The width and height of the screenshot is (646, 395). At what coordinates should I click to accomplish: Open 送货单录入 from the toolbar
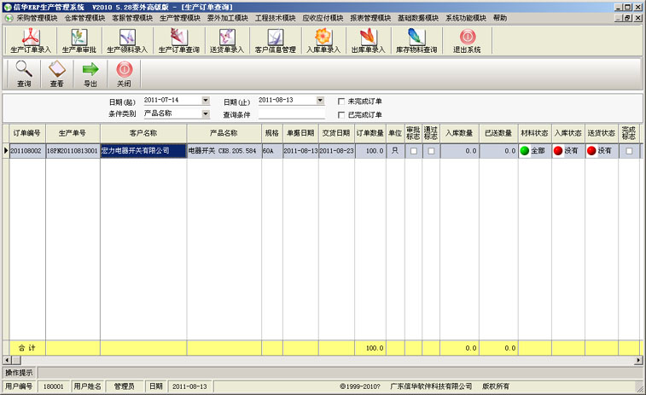(226, 40)
